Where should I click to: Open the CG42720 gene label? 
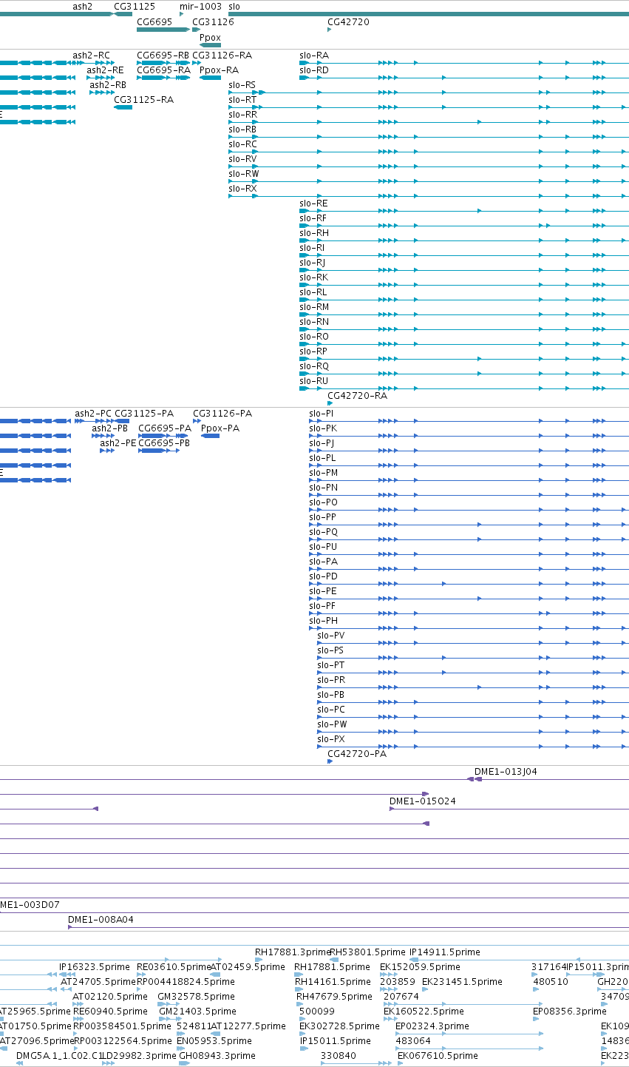click(348, 22)
